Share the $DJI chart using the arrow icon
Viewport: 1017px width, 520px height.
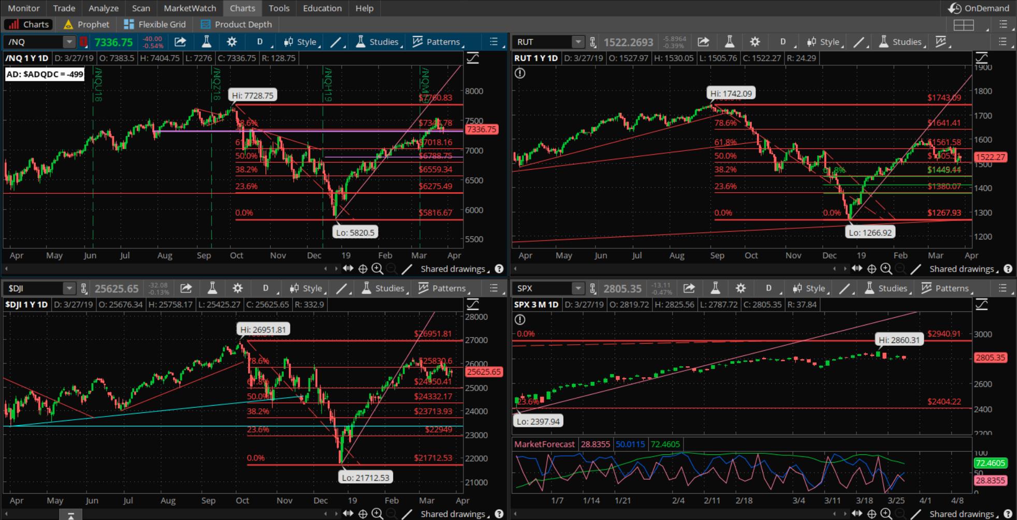point(186,288)
